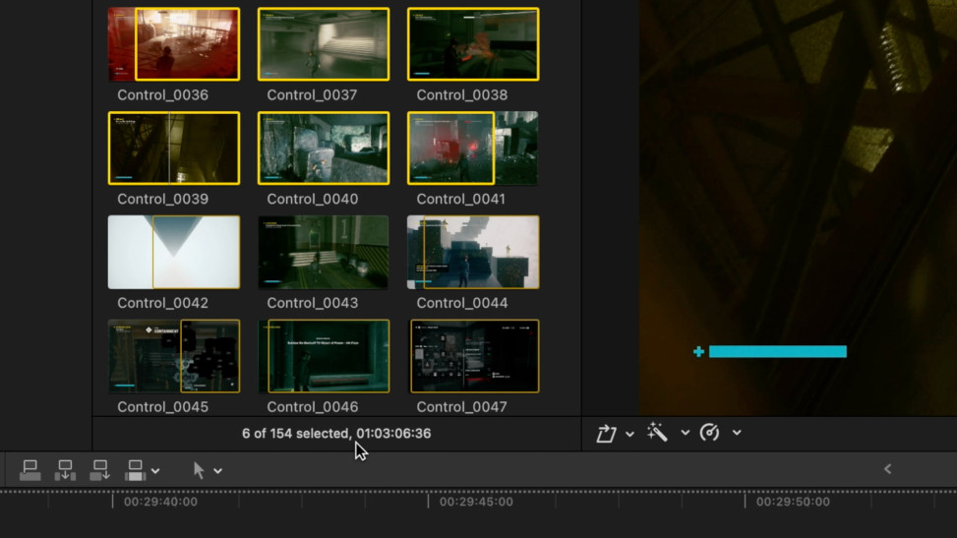Click the magic wand enhancements icon

[x=657, y=433]
